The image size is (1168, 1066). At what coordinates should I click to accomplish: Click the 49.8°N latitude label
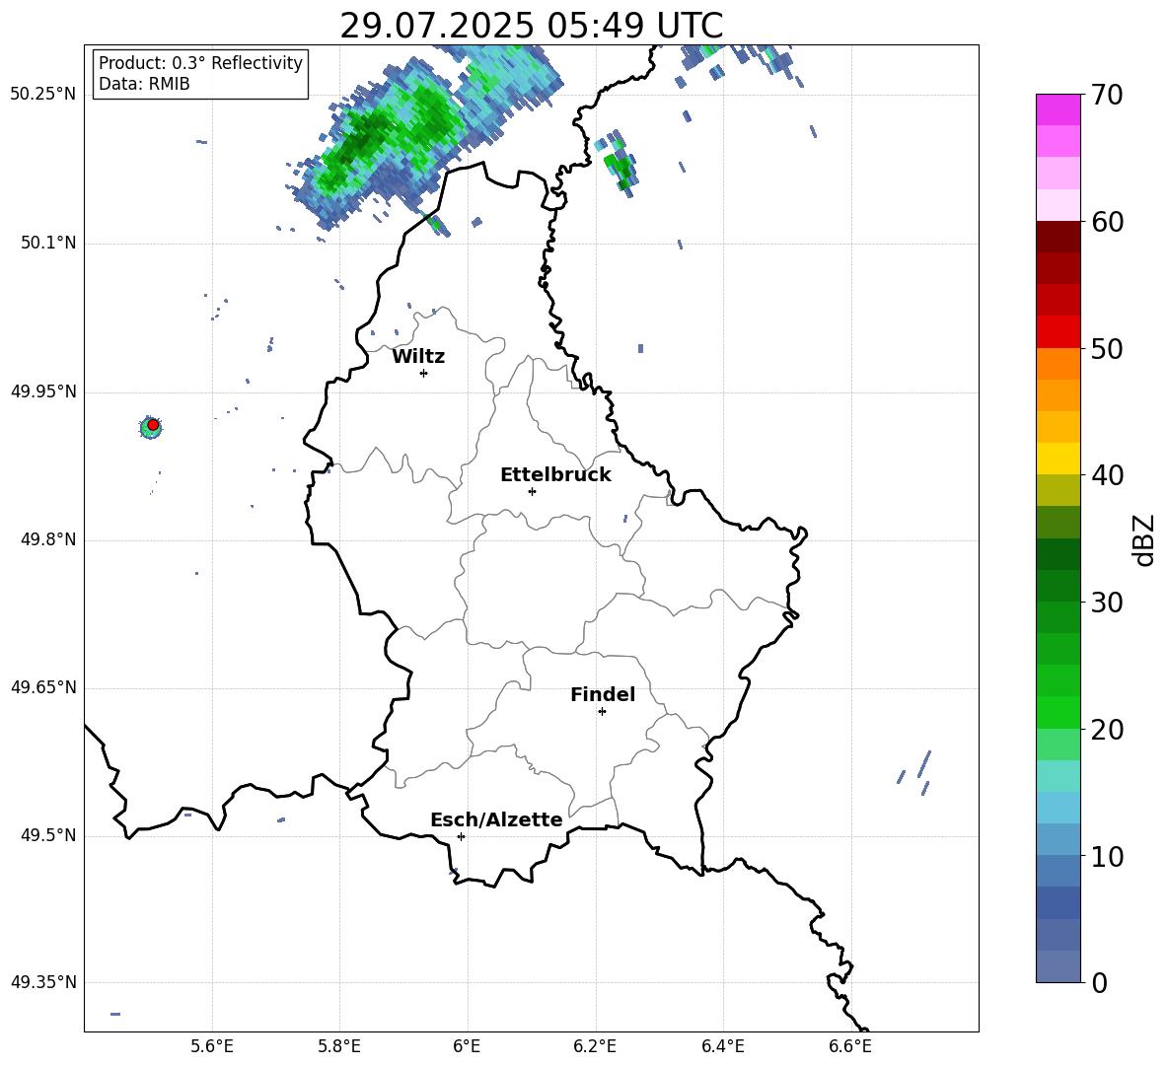click(x=48, y=539)
